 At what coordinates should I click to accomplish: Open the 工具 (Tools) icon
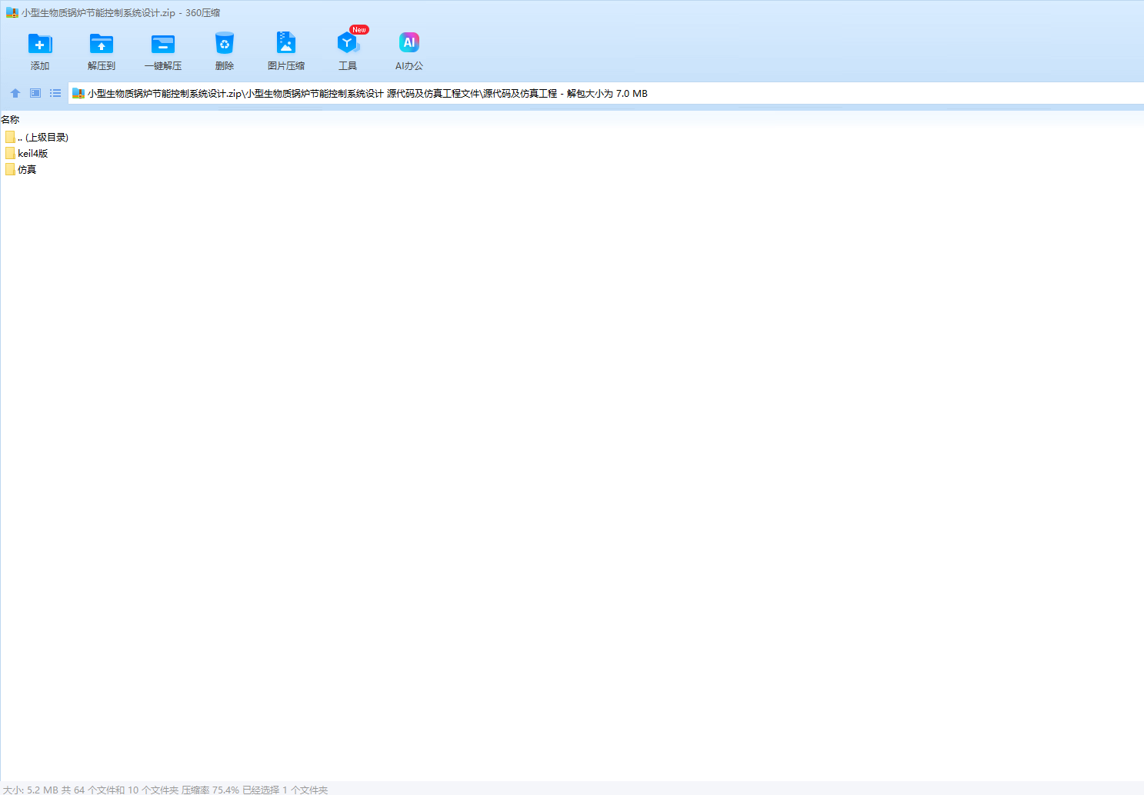(x=348, y=44)
